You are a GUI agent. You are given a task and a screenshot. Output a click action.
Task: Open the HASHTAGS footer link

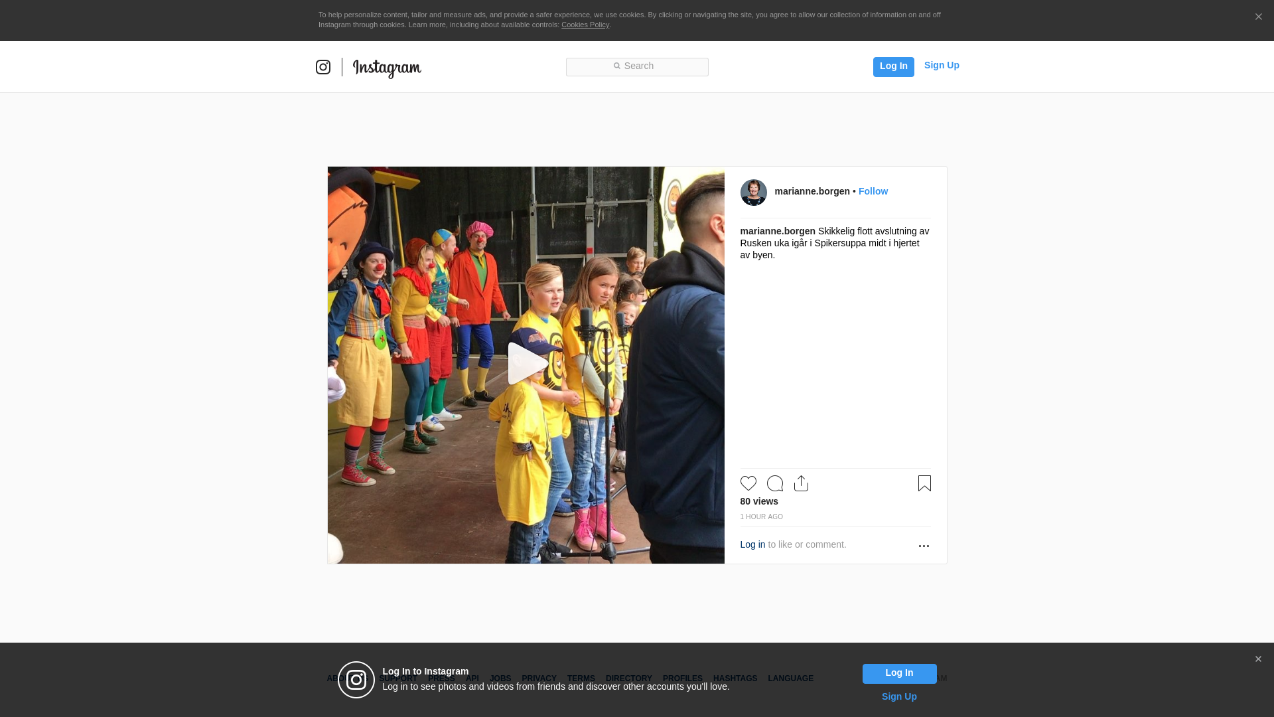735,678
